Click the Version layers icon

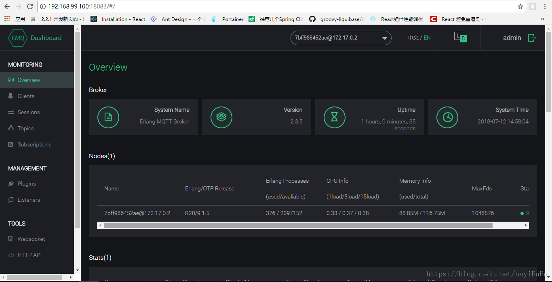point(221,117)
